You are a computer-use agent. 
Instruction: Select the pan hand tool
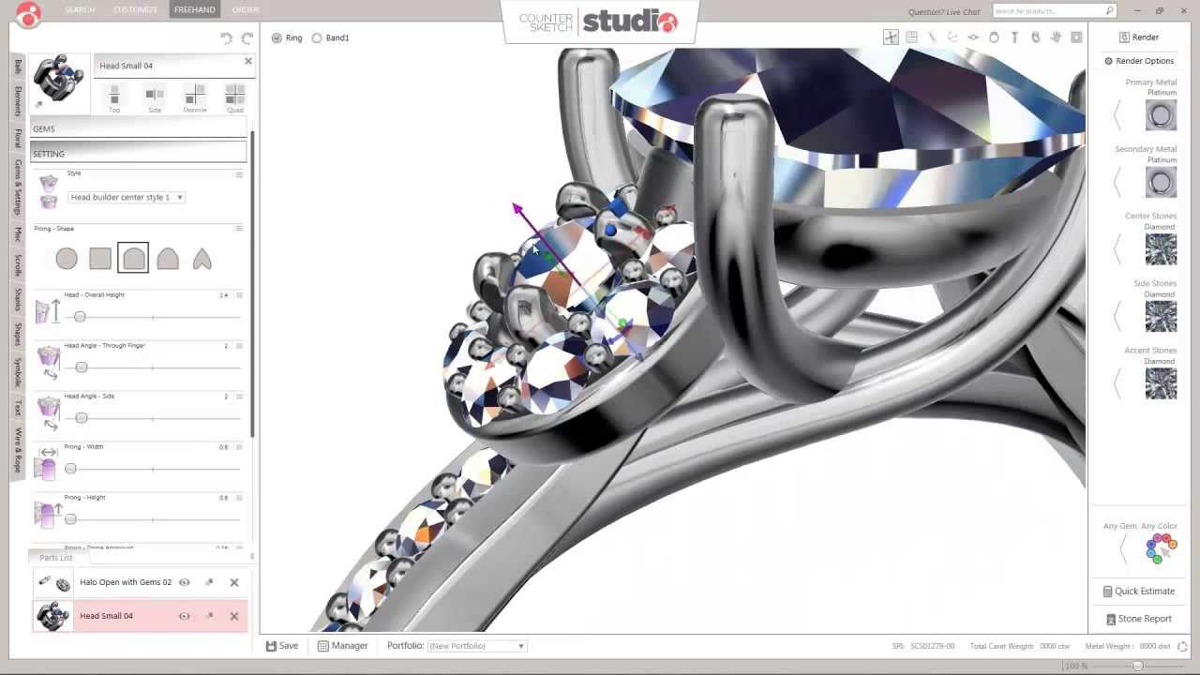(x=1055, y=37)
